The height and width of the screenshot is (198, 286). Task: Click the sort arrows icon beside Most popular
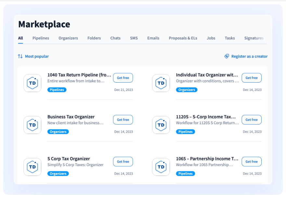click(20, 56)
